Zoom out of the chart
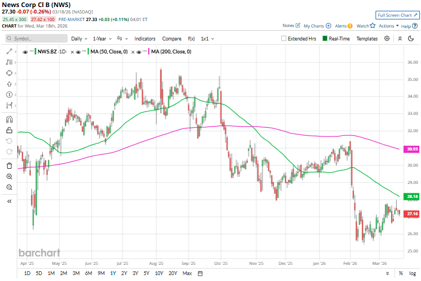Viewport: 421px width, 281px height. click(9, 187)
